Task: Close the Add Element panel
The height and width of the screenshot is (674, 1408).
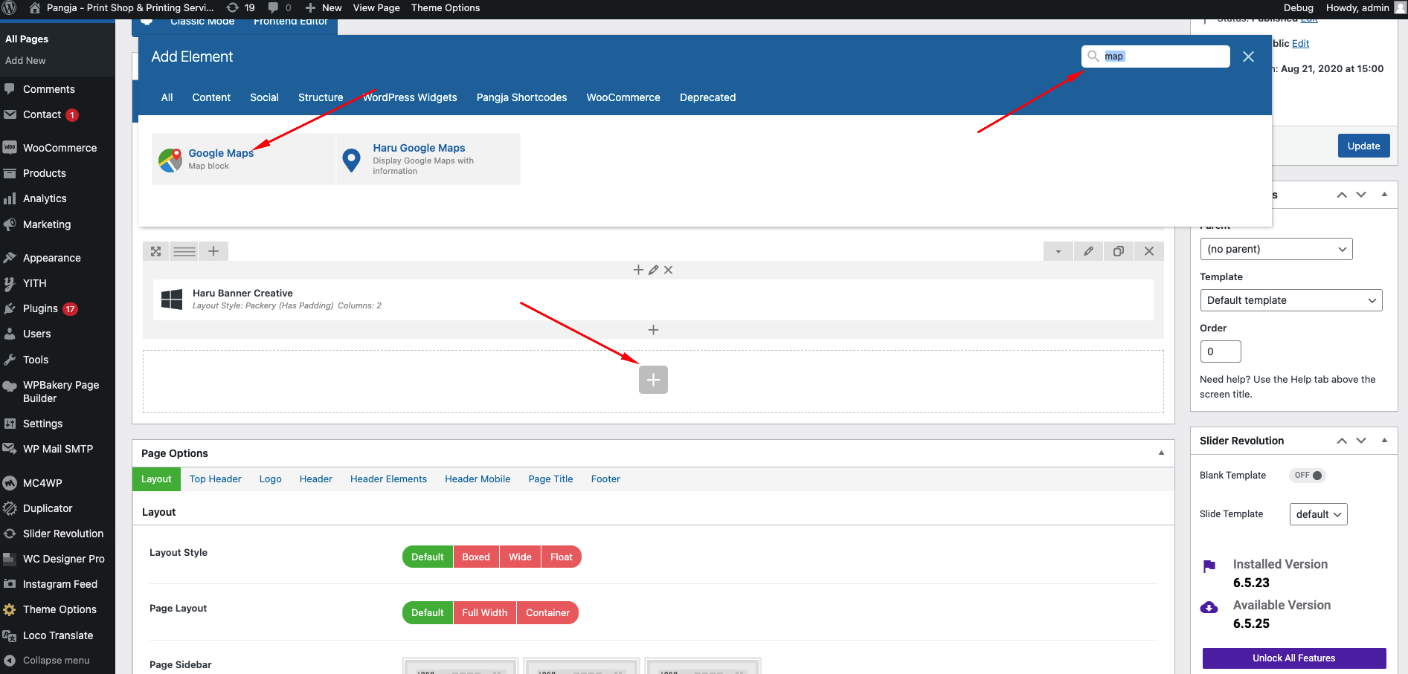Action: 1248,56
